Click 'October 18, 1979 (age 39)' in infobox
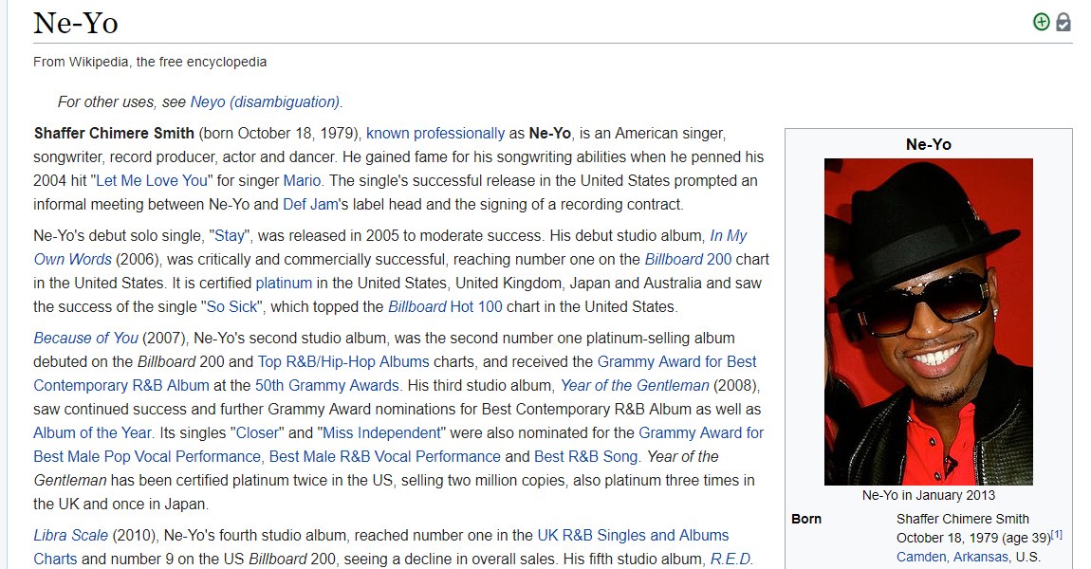This screenshot has width=1091, height=569. point(973,538)
